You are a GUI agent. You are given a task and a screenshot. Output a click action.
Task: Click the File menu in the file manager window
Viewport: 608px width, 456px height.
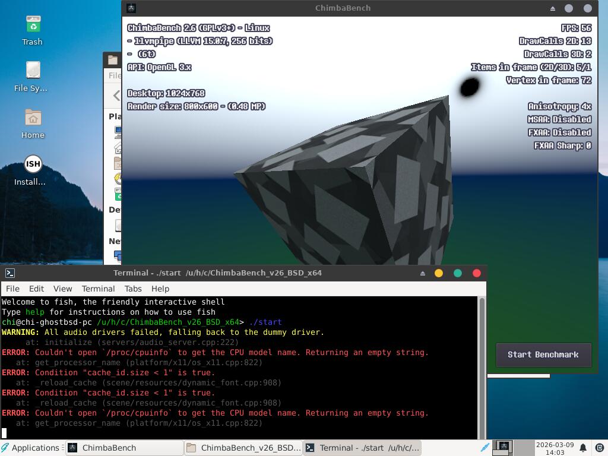point(115,75)
